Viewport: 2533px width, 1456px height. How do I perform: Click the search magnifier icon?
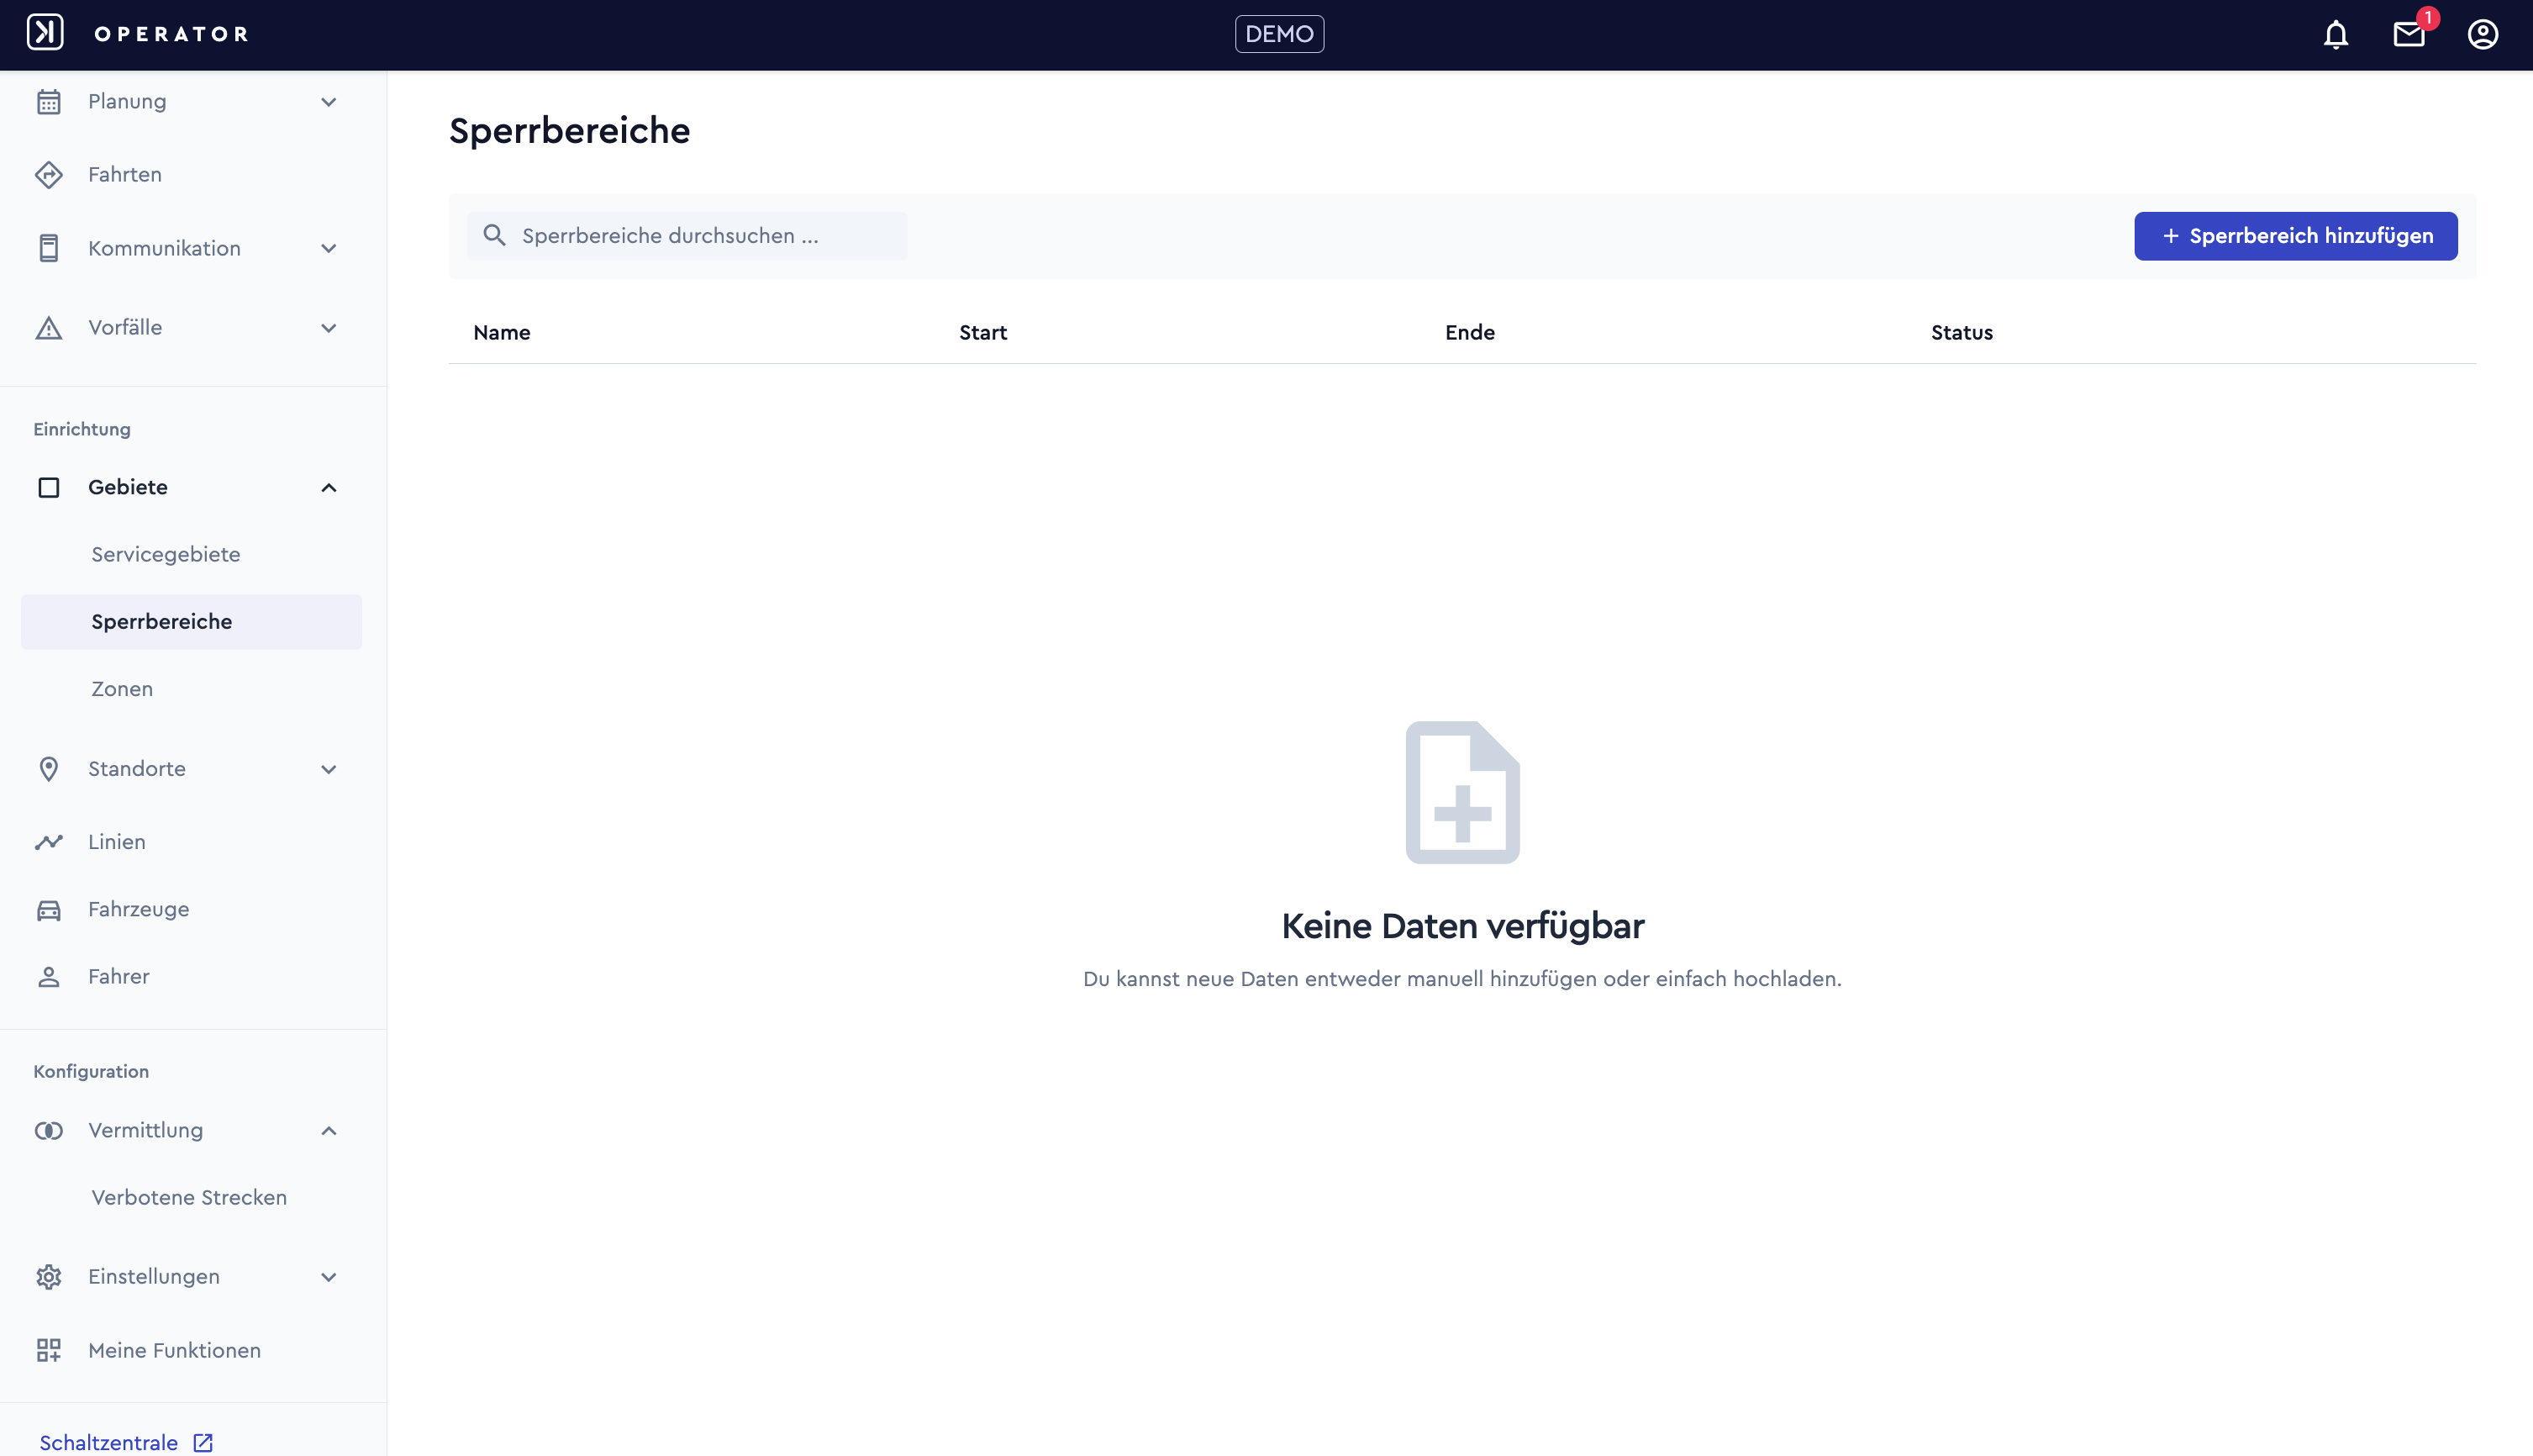494,235
